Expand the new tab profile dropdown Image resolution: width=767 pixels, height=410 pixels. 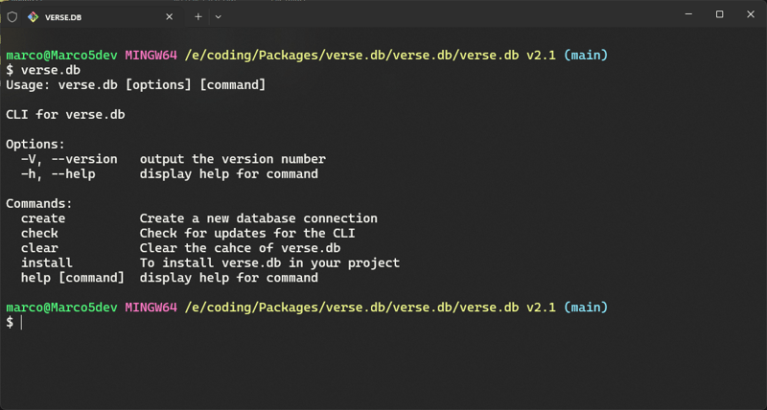[x=219, y=17]
